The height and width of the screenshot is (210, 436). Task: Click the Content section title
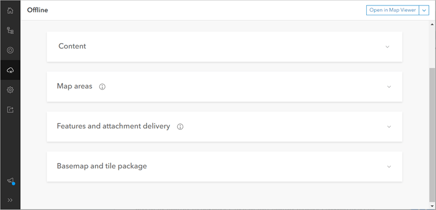tap(72, 46)
